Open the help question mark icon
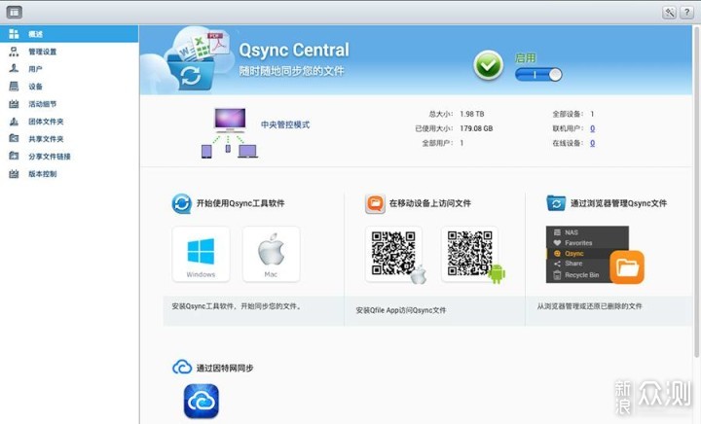This screenshot has height=424, width=701. pos(686,13)
